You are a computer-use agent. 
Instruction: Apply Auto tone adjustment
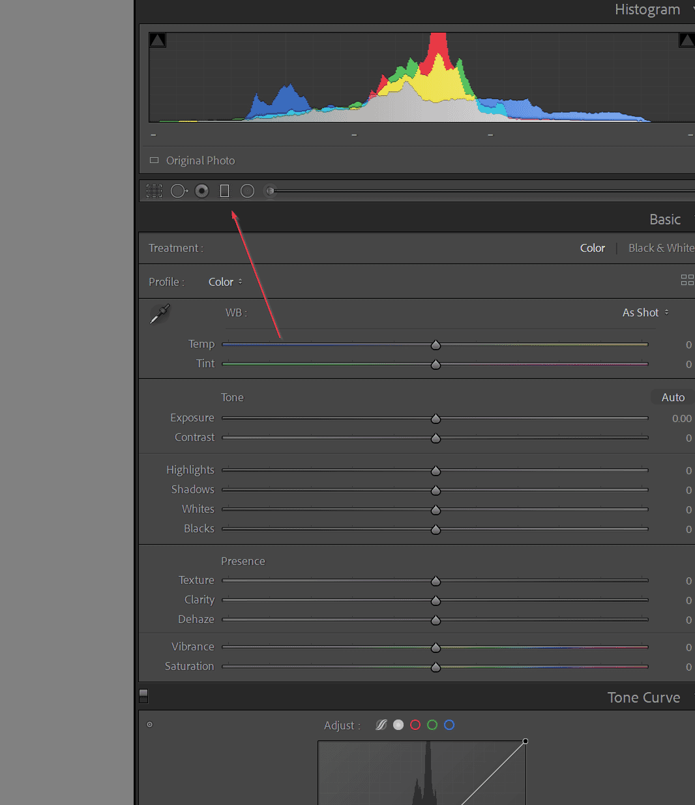click(672, 397)
